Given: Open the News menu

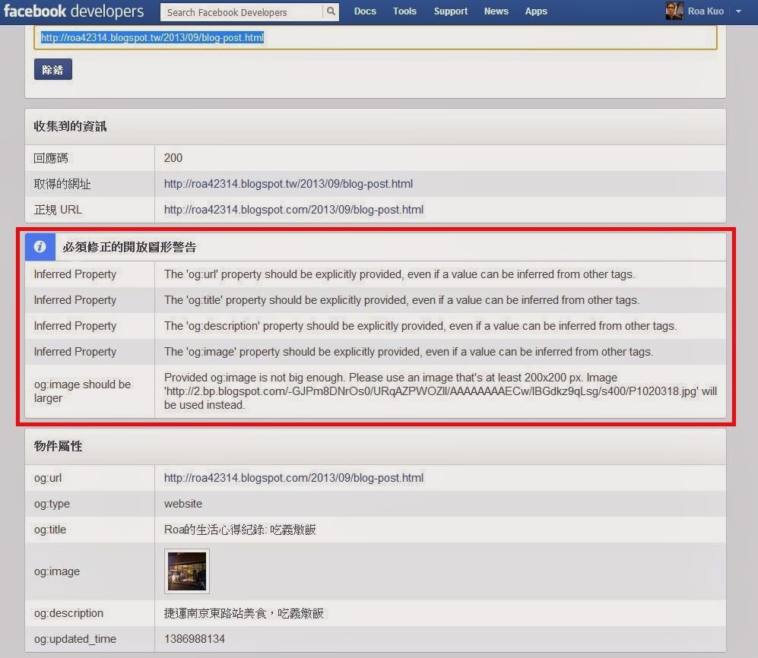Looking at the screenshot, I should point(496,11).
